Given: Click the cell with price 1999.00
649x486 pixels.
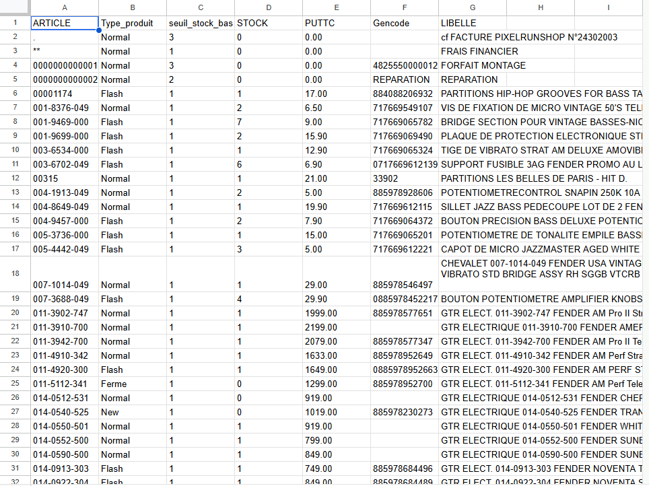Looking at the screenshot, I should [x=337, y=313].
